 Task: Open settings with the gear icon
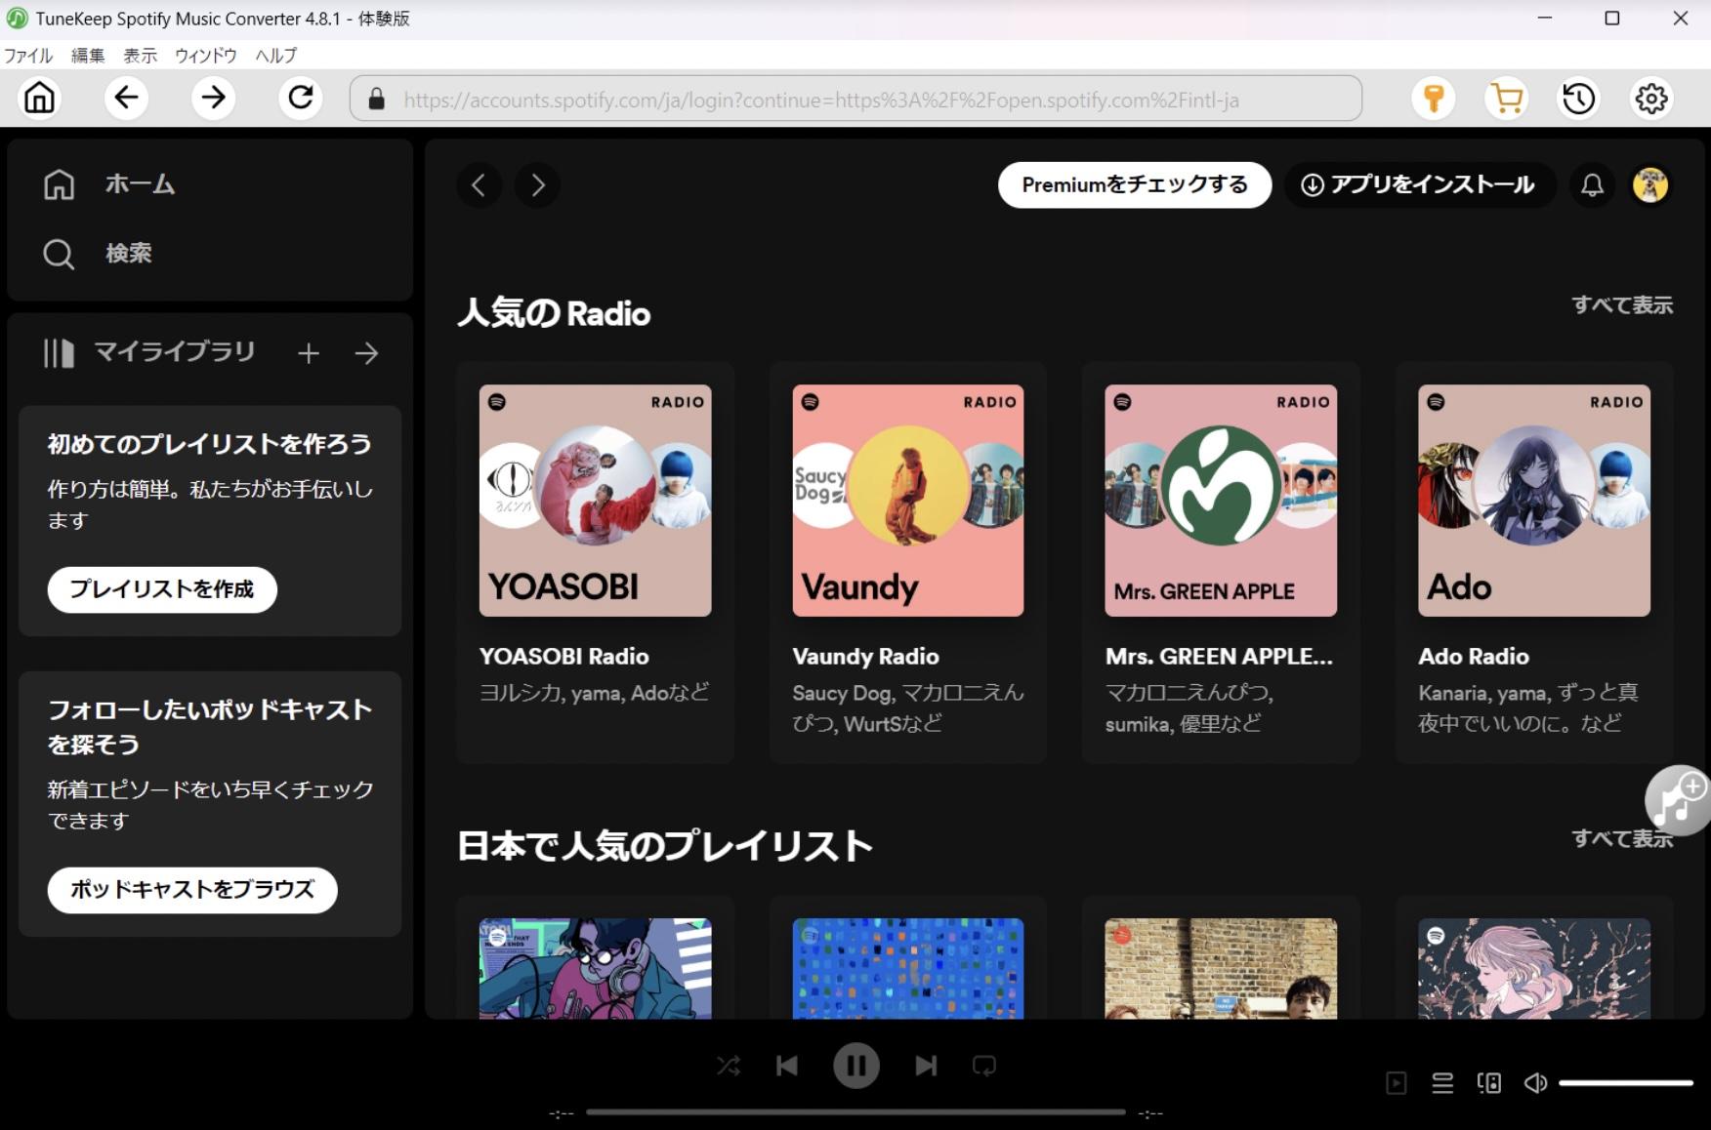tap(1651, 98)
